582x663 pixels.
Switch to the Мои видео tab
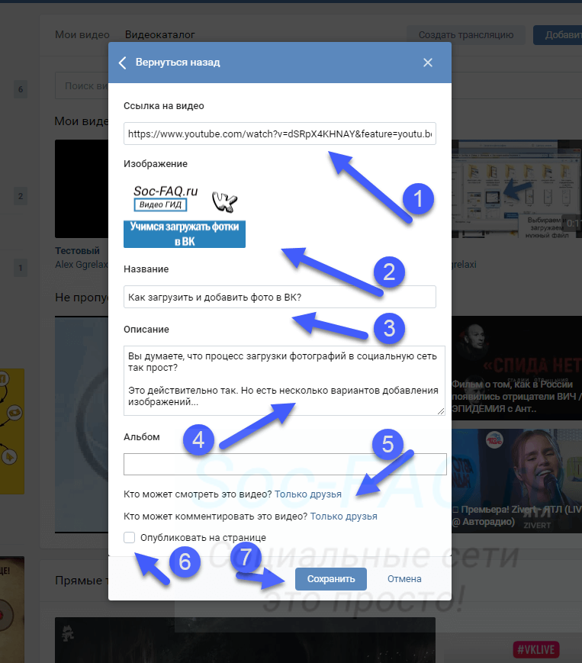(82, 34)
